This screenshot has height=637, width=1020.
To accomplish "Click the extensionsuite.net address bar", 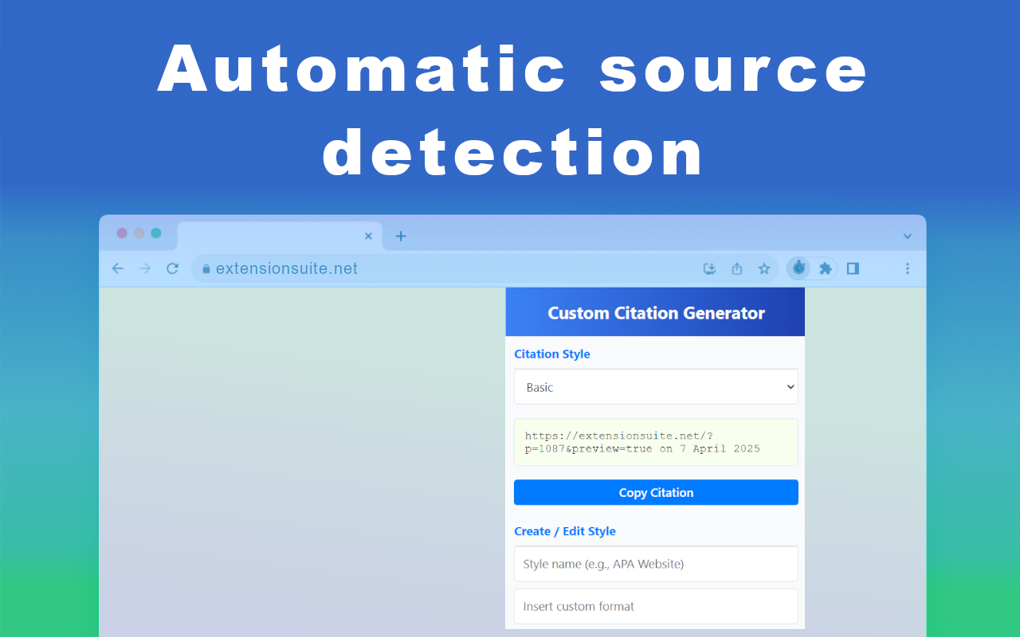I will pos(438,268).
